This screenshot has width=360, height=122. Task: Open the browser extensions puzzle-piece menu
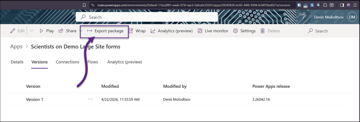click(x=325, y=5)
